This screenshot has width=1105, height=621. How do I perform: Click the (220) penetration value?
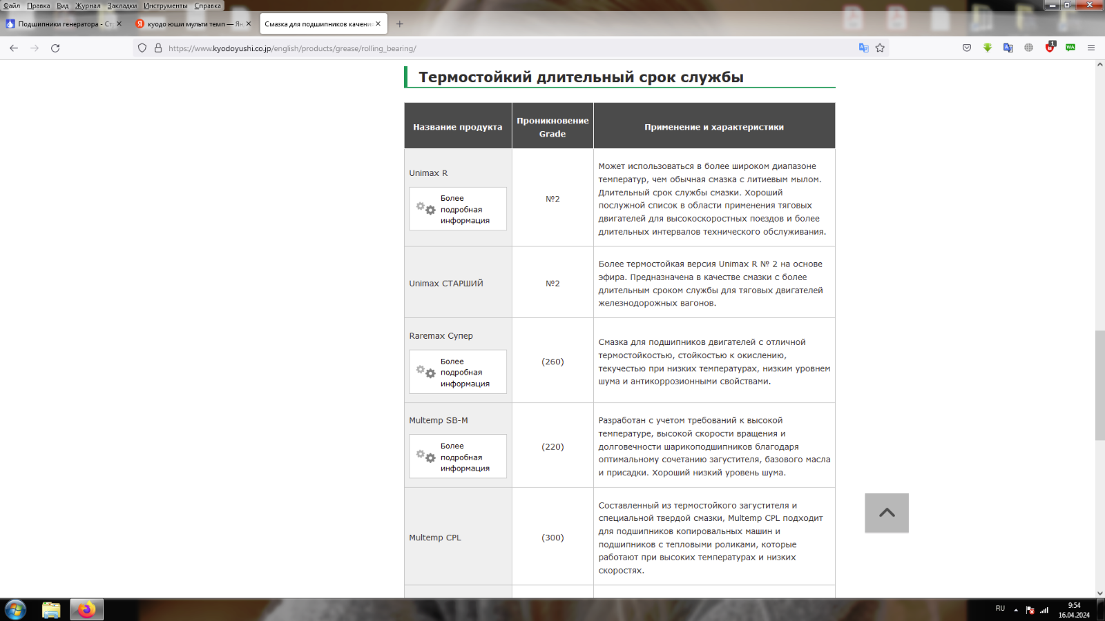(552, 446)
